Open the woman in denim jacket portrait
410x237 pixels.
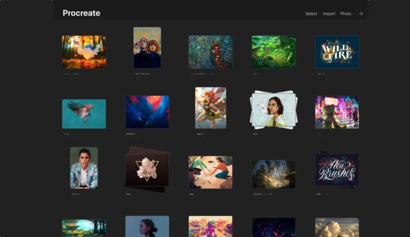tap(84, 167)
